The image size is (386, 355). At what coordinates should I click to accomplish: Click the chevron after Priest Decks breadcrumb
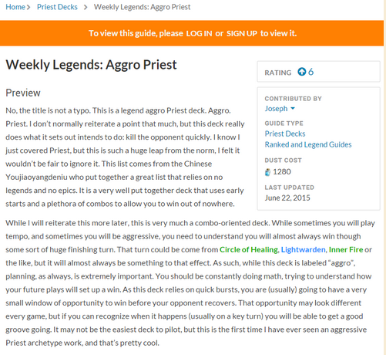click(x=86, y=7)
